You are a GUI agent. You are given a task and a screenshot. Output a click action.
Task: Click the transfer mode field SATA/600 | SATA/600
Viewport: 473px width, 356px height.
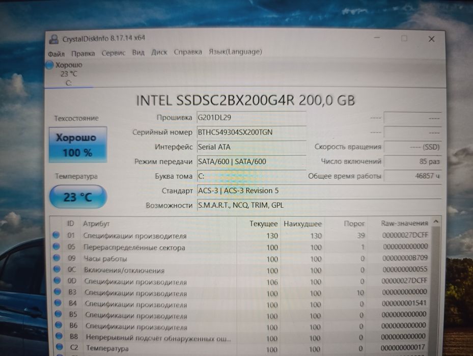coord(252,161)
